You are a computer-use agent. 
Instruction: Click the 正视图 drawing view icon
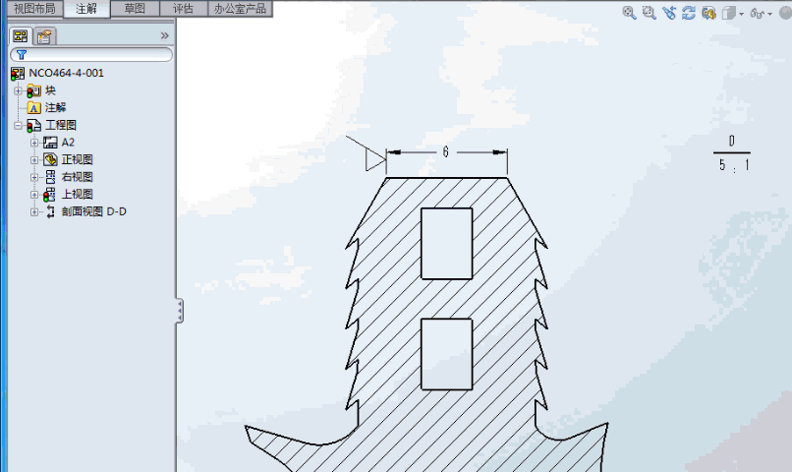coord(50,160)
